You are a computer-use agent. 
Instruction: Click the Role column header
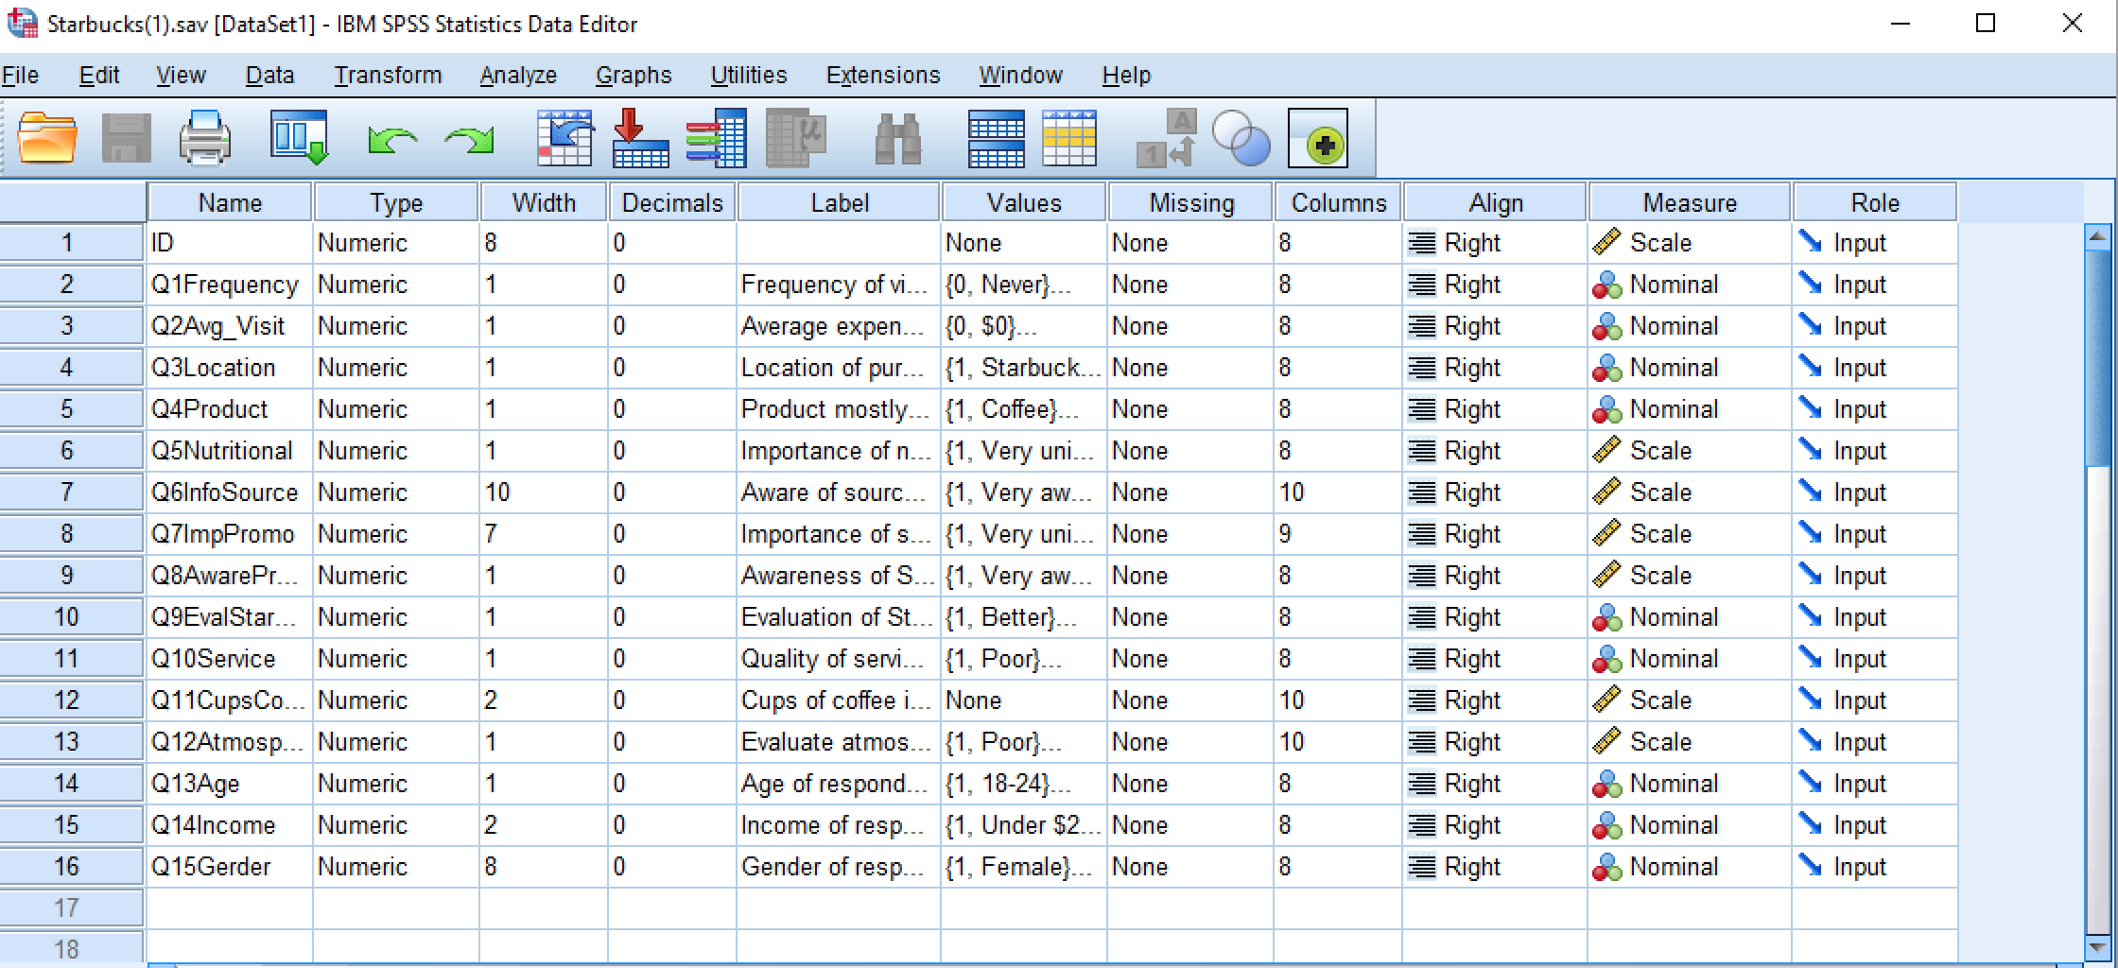(1875, 202)
